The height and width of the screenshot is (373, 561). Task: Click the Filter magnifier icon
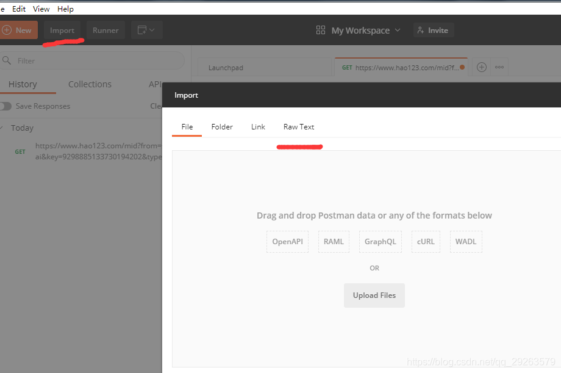coord(7,60)
